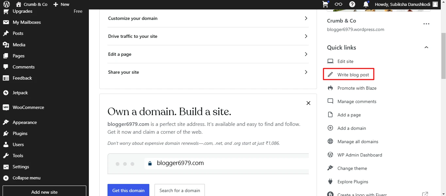Click the Search for a domain button
This screenshot has width=446, height=196.
180,190
